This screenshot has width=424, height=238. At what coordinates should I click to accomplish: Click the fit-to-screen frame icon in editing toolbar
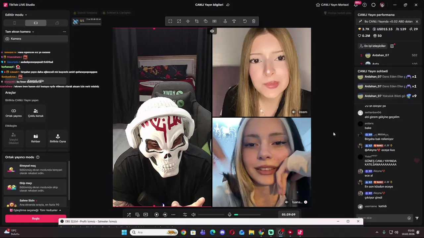pos(170,21)
